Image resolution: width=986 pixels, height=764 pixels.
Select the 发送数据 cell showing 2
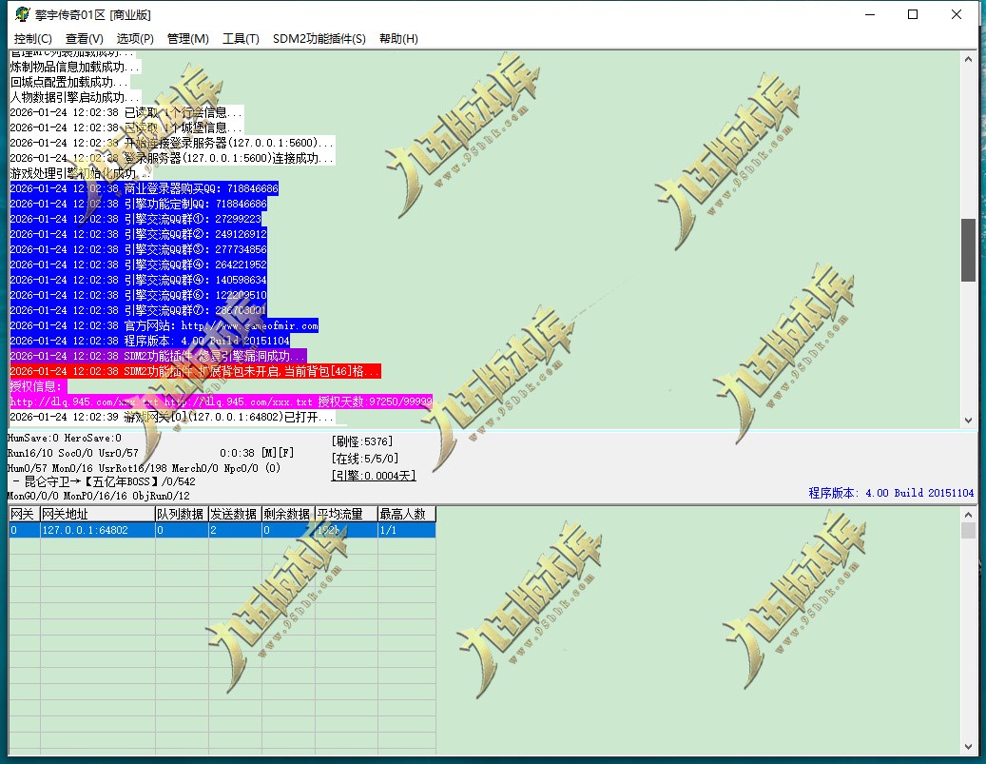[x=235, y=530]
